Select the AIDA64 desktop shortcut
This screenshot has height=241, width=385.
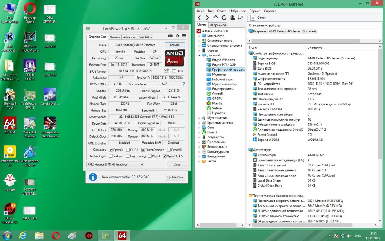10,125
